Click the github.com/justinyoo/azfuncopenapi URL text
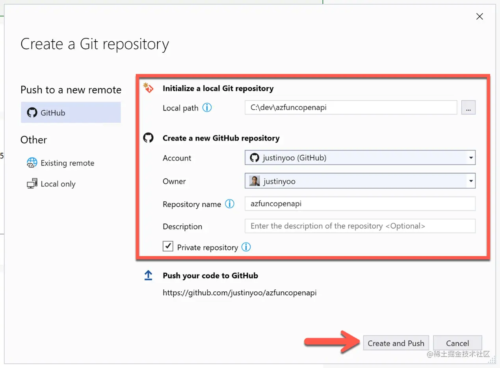The width and height of the screenshot is (500, 368). [x=240, y=293]
